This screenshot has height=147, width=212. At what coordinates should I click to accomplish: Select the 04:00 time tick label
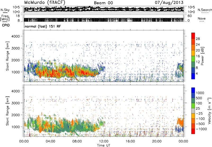pos(50,141)
